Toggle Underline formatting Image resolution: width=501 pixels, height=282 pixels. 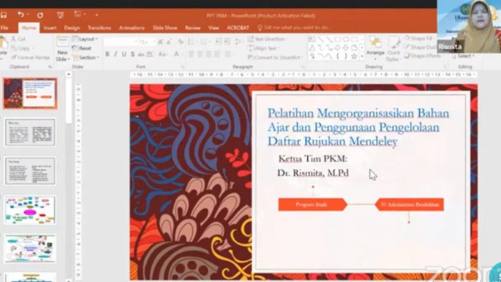tap(124, 54)
